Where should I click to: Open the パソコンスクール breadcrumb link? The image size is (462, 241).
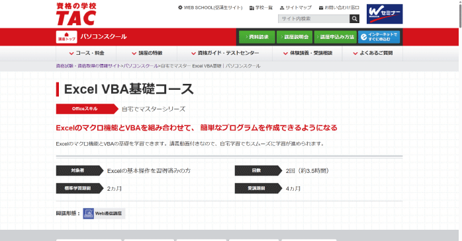coord(140,66)
